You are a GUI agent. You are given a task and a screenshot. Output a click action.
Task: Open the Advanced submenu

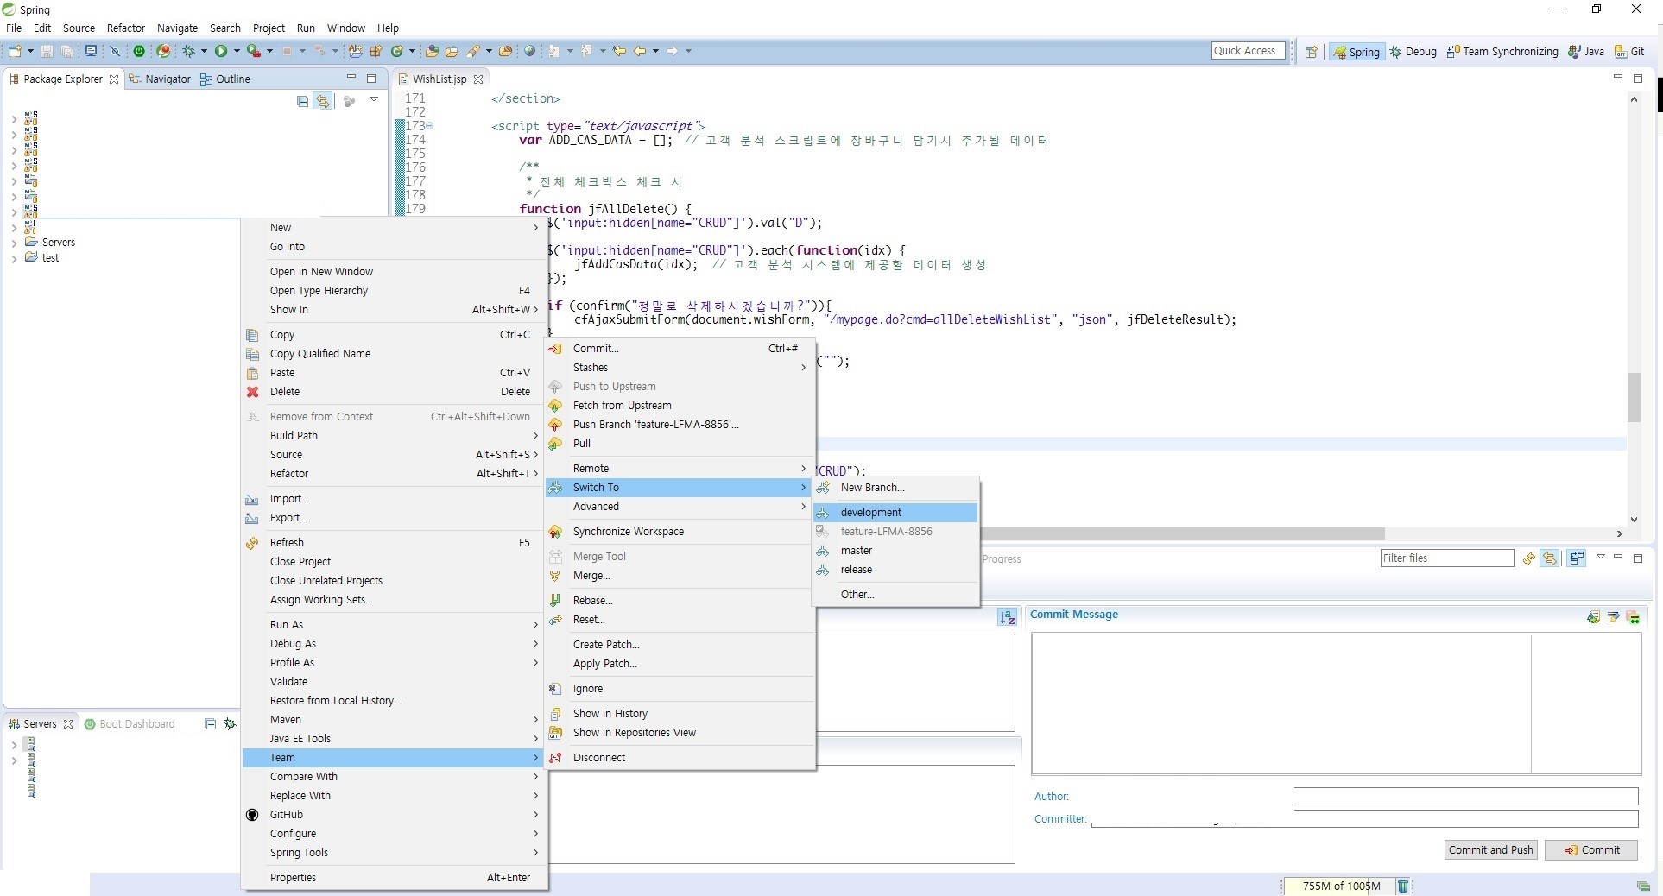[x=680, y=507]
